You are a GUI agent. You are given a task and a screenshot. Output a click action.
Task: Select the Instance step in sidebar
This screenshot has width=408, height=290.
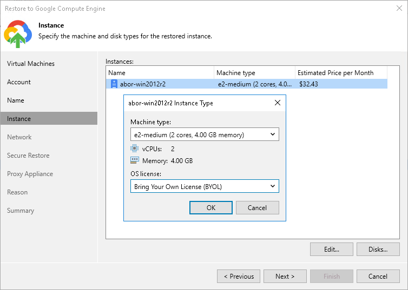(49, 119)
